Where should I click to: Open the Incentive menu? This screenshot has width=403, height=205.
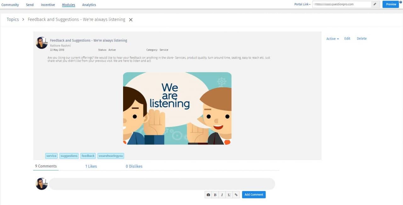tap(48, 5)
